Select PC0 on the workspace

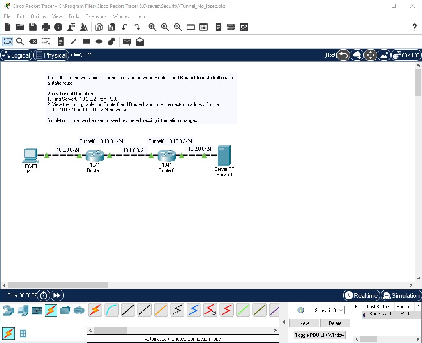coord(31,156)
